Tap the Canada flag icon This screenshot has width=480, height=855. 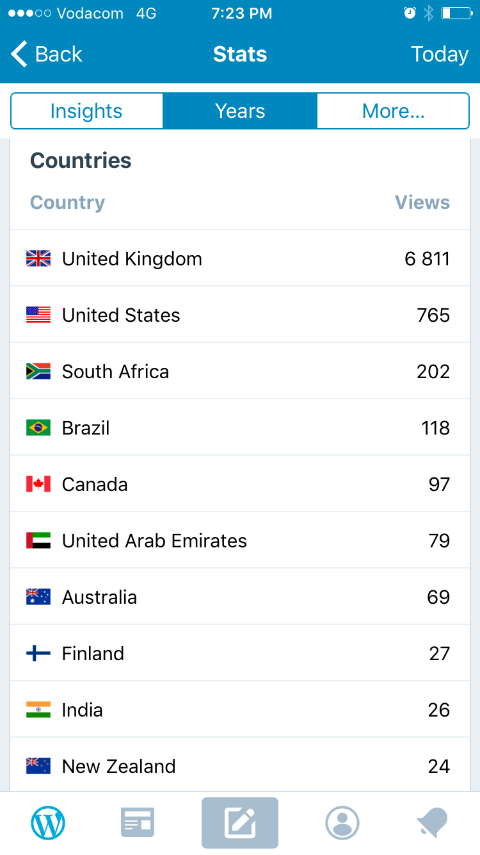coord(38,484)
